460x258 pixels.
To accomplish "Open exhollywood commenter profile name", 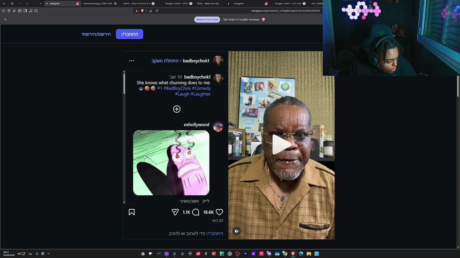I will point(197,125).
